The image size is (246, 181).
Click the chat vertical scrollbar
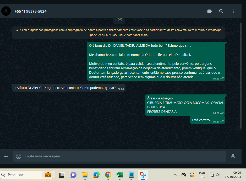point(241,76)
